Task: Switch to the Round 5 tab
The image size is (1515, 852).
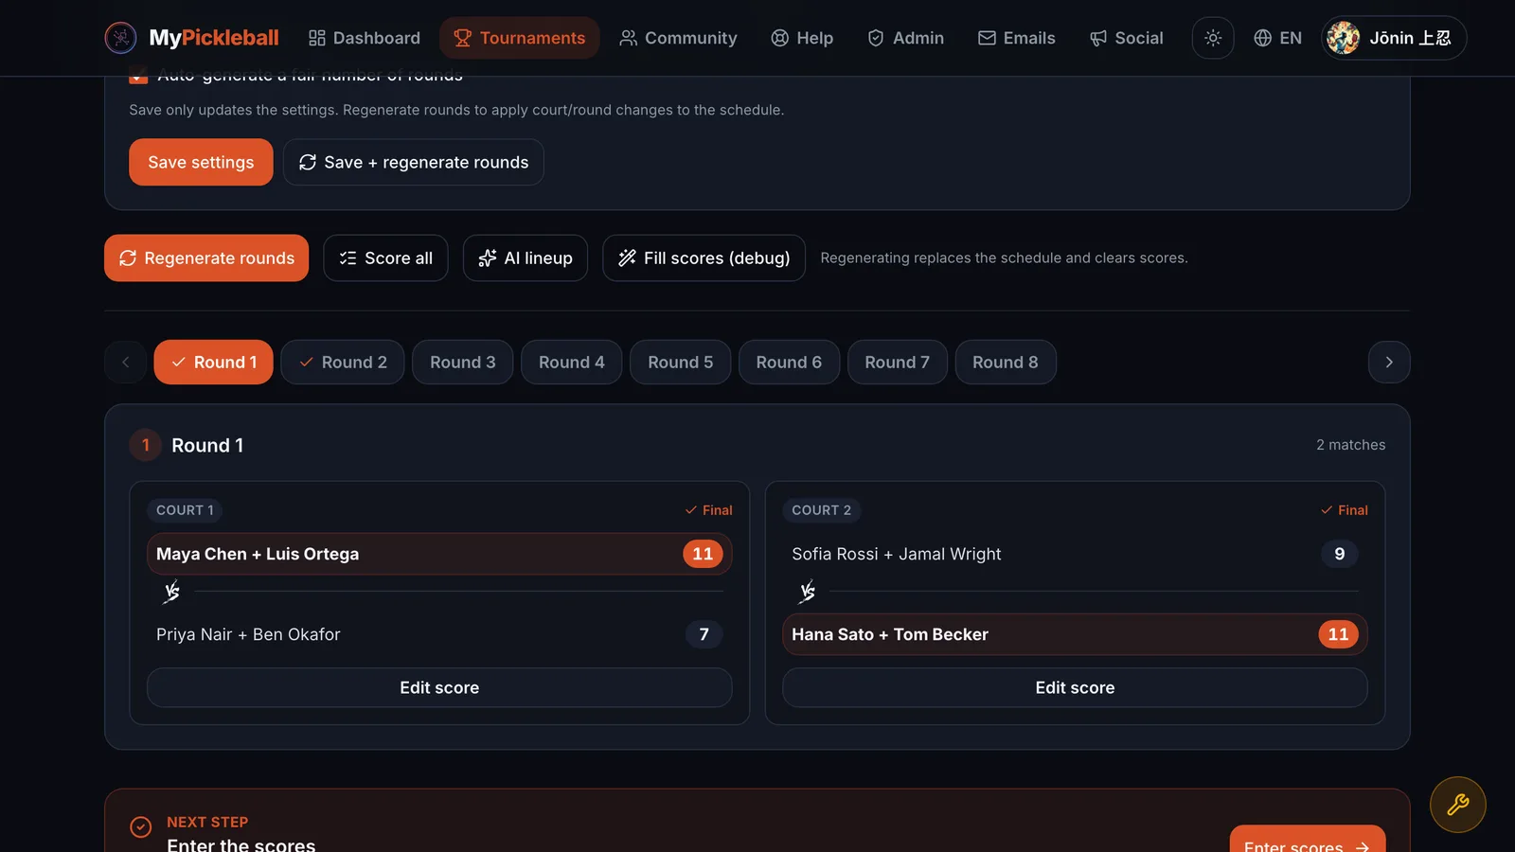Action: tap(681, 362)
